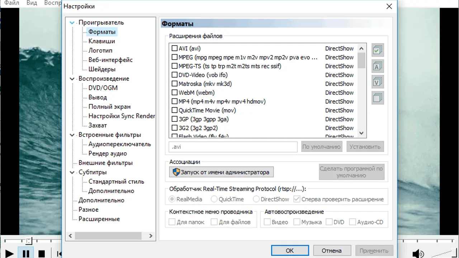
Task: Enable the AVI (avi) format checkbox
Action: click(x=175, y=48)
